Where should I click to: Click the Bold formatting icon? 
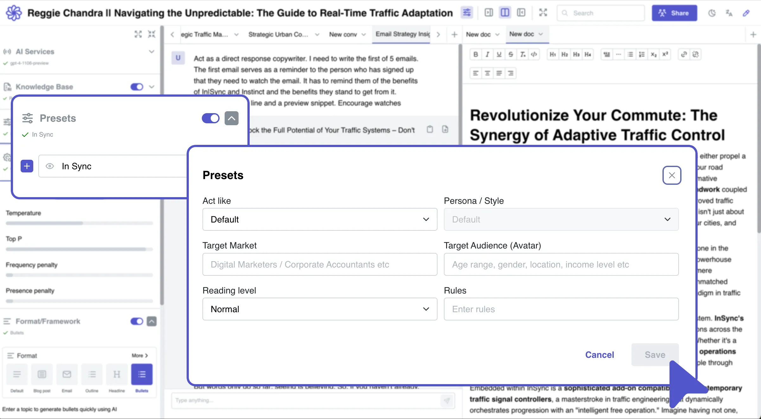point(476,55)
